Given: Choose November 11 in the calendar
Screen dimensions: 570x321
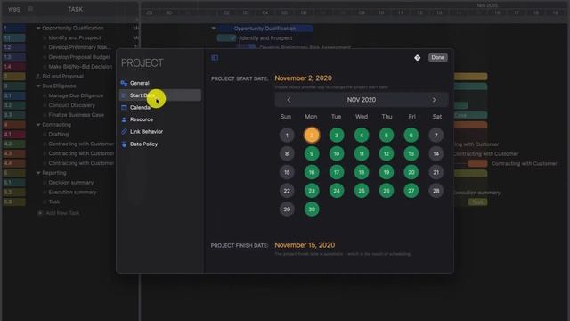Looking at the screenshot, I should click(x=362, y=153).
